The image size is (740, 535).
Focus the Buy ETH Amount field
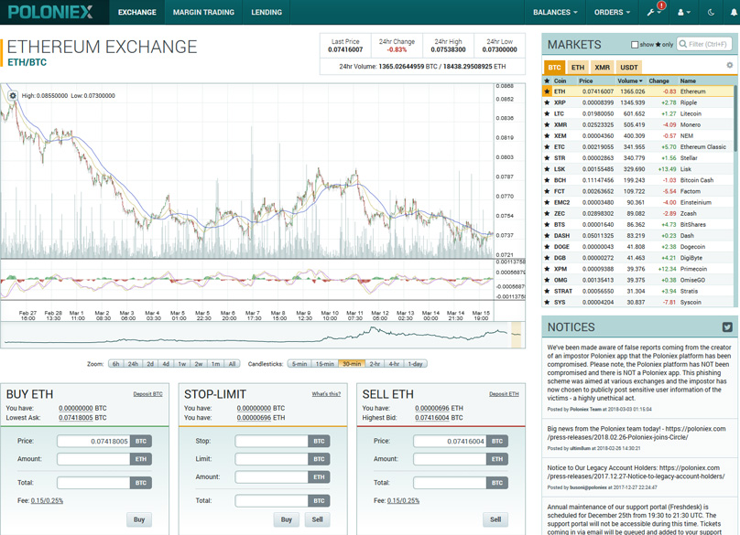93,459
